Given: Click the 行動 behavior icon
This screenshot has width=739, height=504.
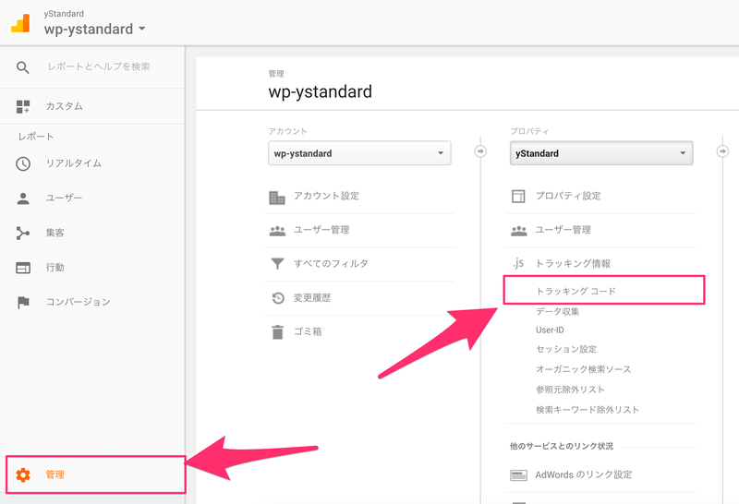Looking at the screenshot, I should click(x=23, y=268).
